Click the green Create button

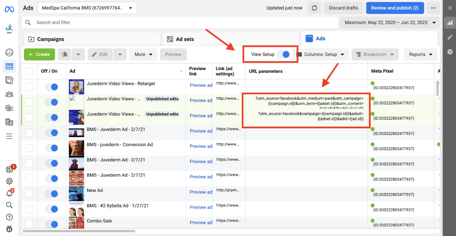(39, 54)
